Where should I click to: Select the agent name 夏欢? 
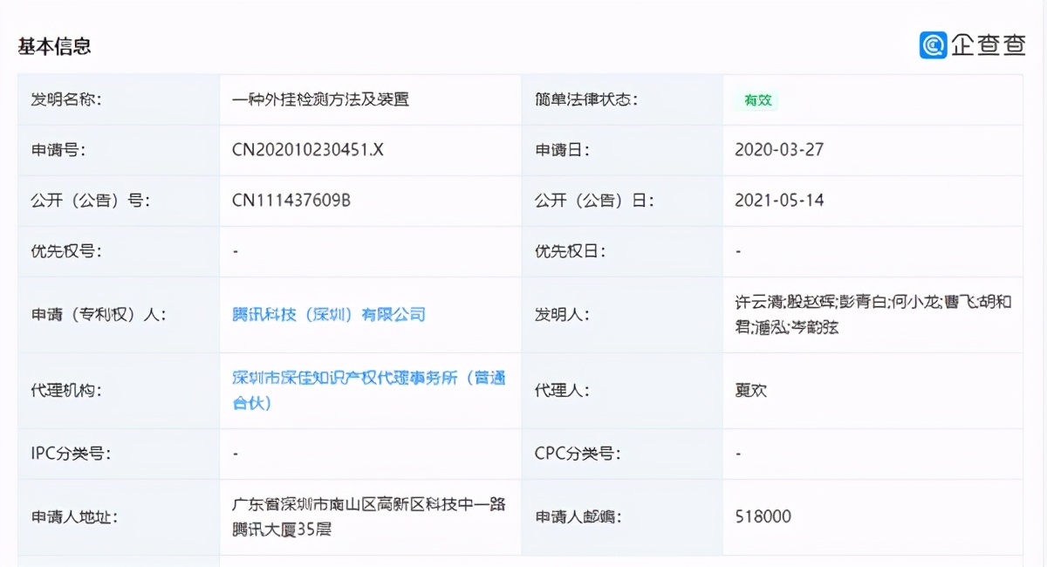point(749,391)
